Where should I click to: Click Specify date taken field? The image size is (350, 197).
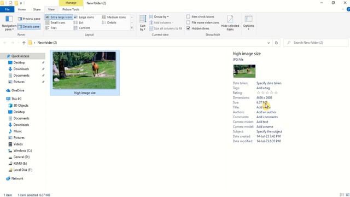tap(269, 83)
